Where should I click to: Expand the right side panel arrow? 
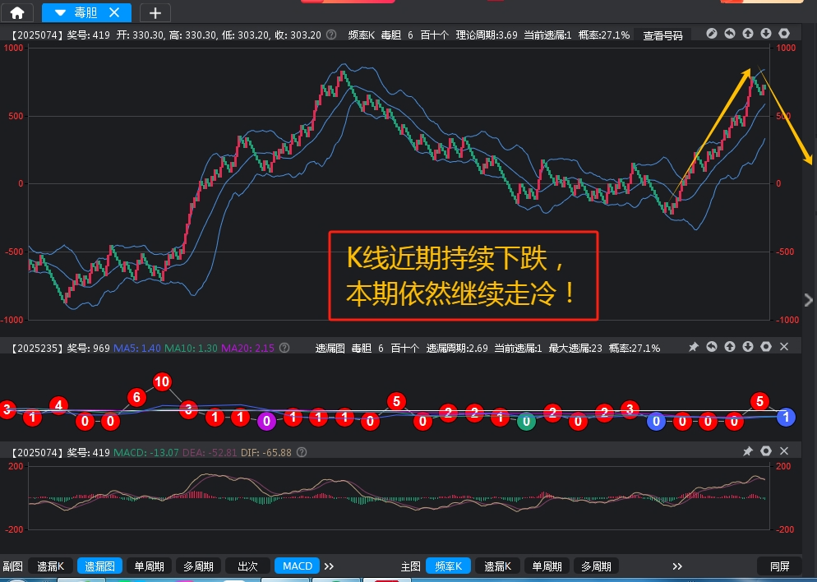[x=809, y=300]
